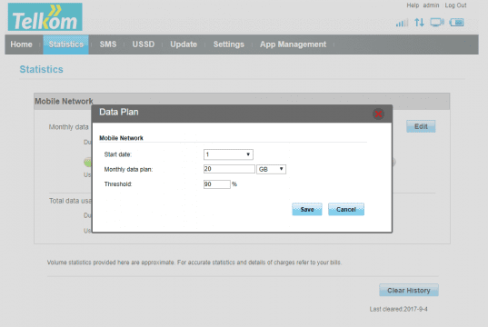Viewport: 488px width, 327px height.
Task: Open the Start date dropdown
Action: tap(228, 154)
